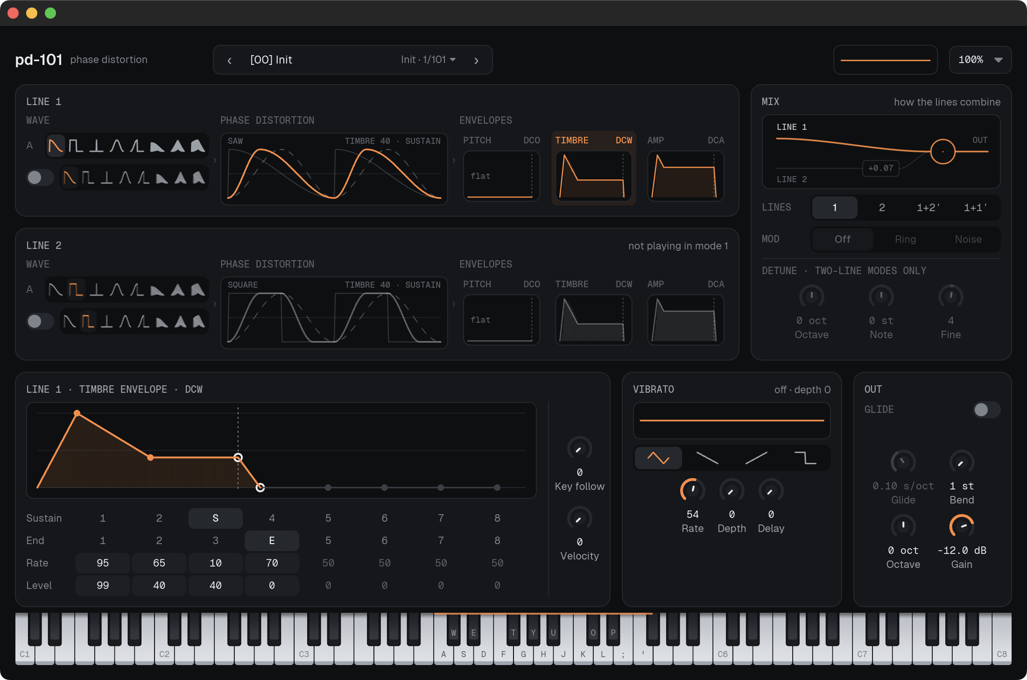
Task: Open Line 1 AMP DCA envelope
Action: (x=686, y=169)
